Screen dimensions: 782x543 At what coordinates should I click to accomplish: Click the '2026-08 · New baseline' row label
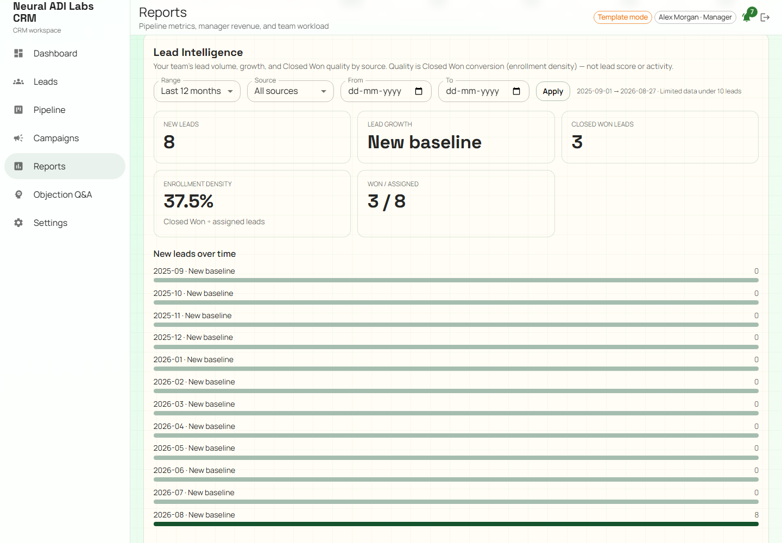(194, 515)
